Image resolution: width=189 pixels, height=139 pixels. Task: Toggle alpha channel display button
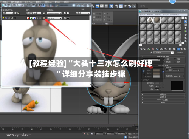coord(37,18)
